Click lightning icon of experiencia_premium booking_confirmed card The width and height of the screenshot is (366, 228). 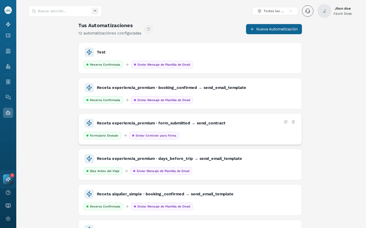tap(89, 87)
